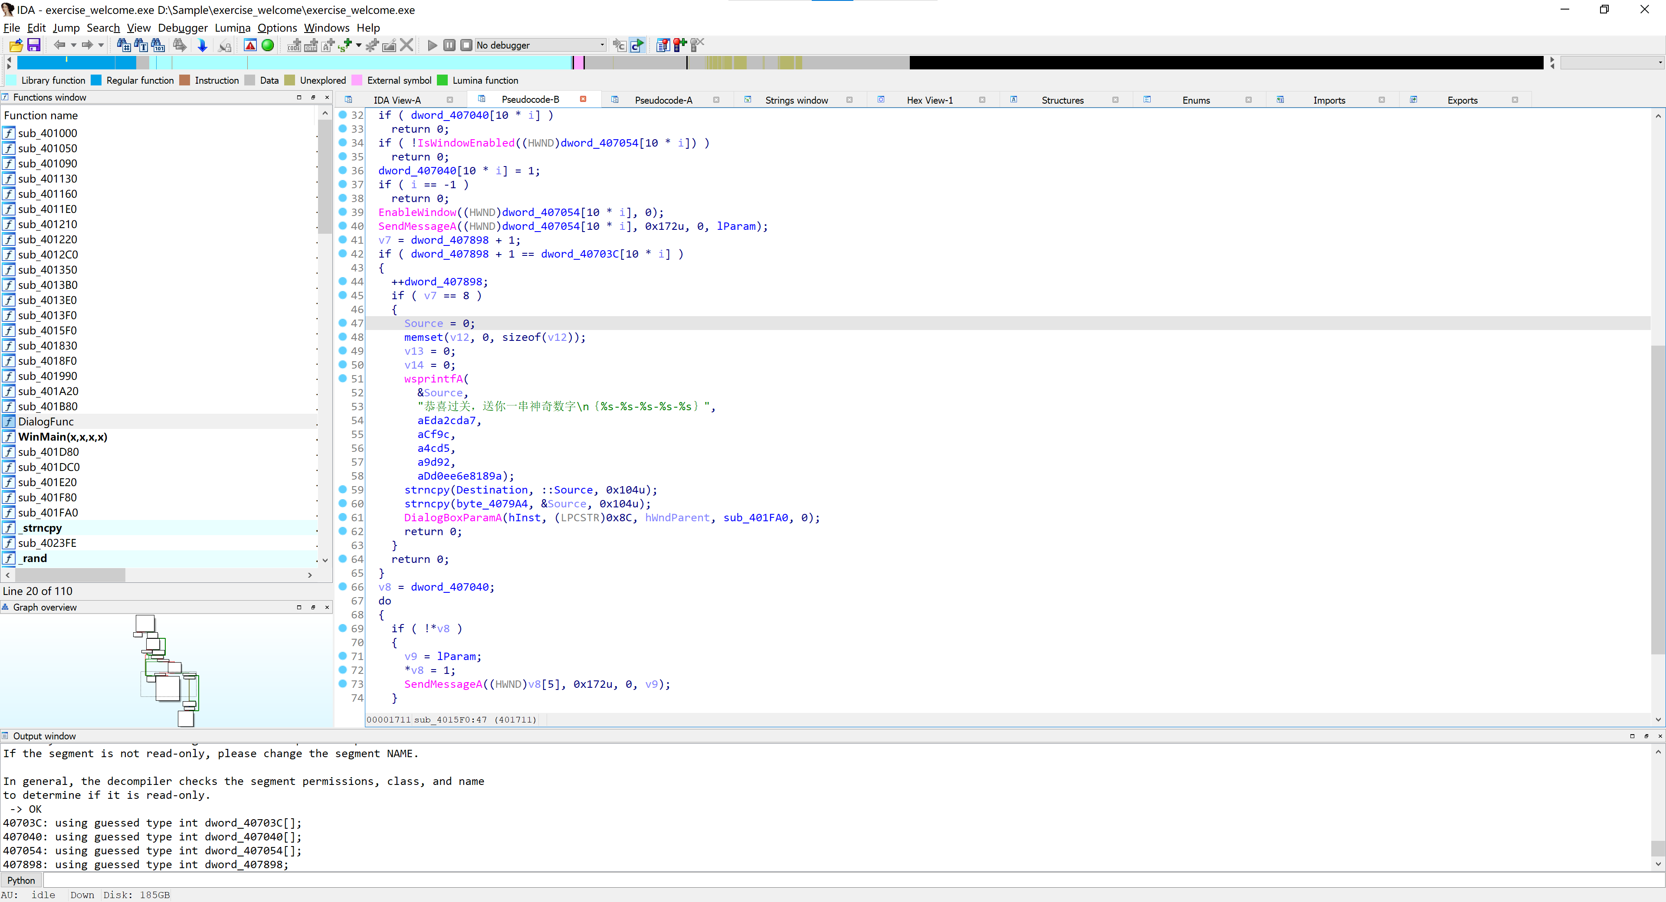Toggle breakpoint dot on line 32
The image size is (1666, 902).
click(x=343, y=114)
